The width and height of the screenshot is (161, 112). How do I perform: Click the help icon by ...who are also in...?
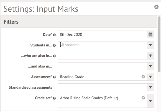(x=54, y=56)
